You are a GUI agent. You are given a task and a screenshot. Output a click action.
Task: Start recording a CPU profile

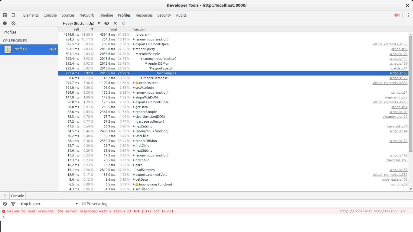pyautogui.click(x=5, y=23)
